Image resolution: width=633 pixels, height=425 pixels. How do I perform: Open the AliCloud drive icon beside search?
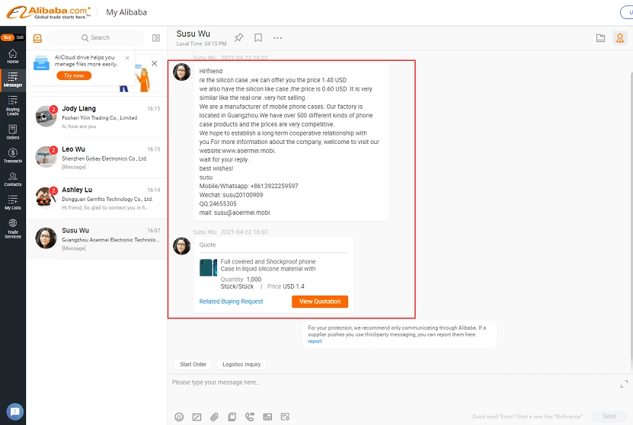[37, 38]
